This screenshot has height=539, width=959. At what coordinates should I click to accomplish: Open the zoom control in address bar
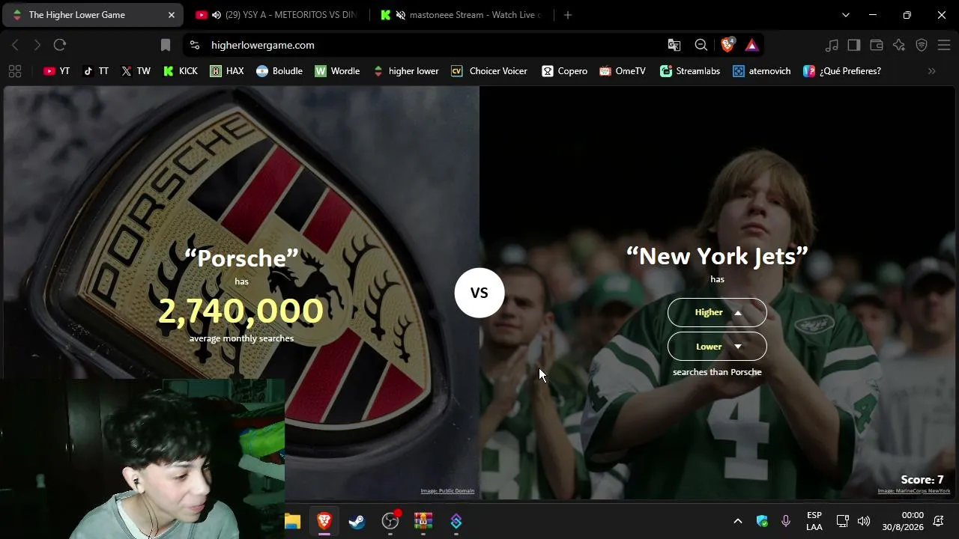701,45
